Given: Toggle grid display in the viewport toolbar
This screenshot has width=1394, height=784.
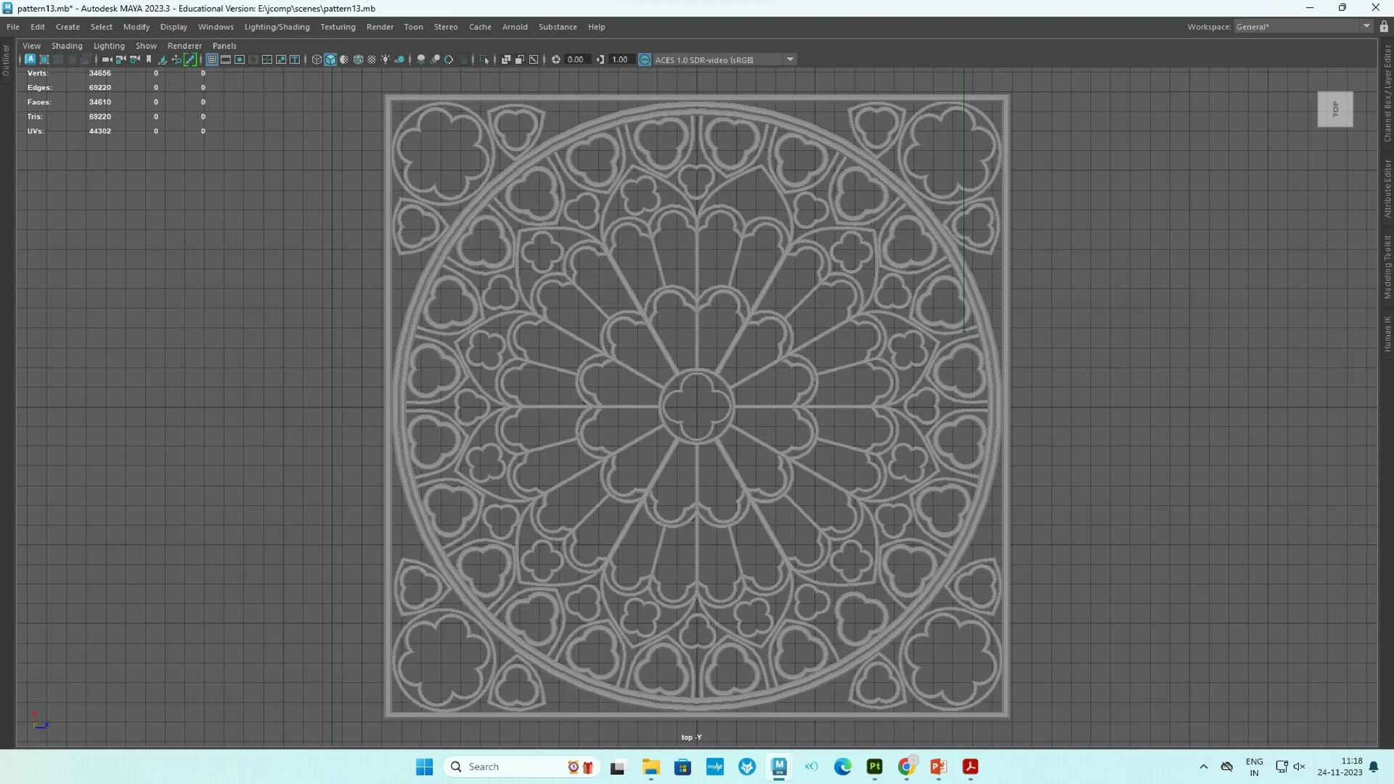Looking at the screenshot, I should tap(211, 60).
